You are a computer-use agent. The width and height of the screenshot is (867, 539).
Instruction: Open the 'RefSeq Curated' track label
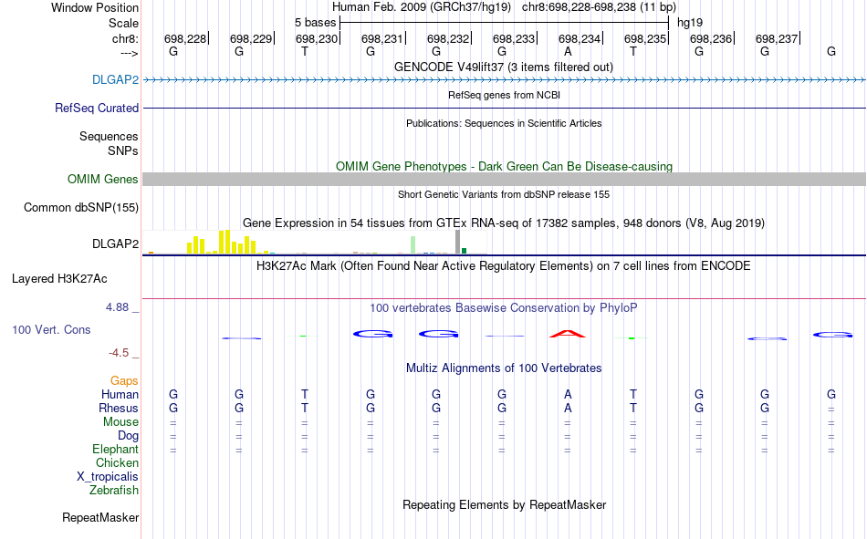96,108
